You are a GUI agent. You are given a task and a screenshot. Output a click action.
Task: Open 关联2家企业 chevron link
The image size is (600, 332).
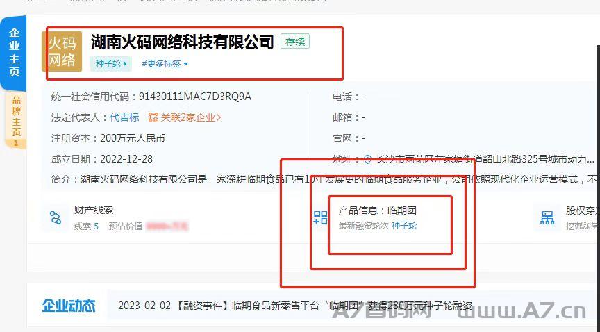(x=190, y=117)
